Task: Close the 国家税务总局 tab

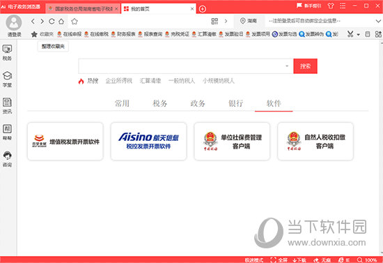Action: coord(116,9)
